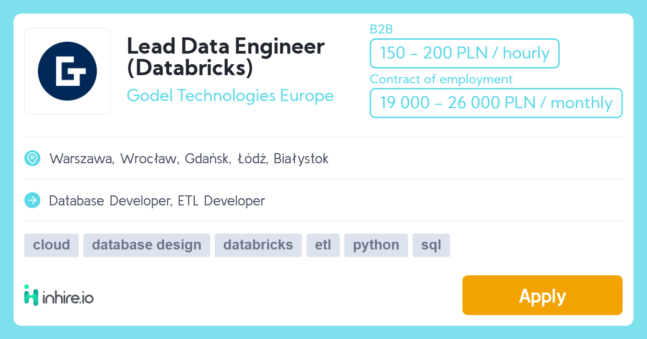Click the B2B contract label
Screen dimensions: 647x339
pyautogui.click(x=381, y=29)
